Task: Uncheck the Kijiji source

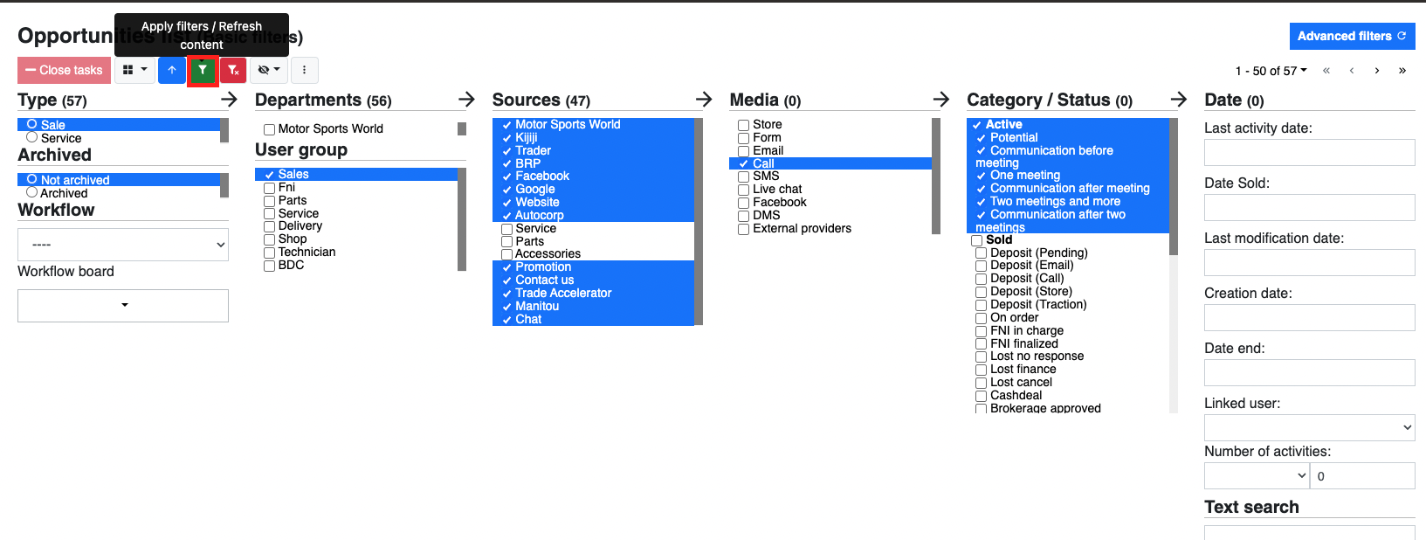Action: click(506, 138)
